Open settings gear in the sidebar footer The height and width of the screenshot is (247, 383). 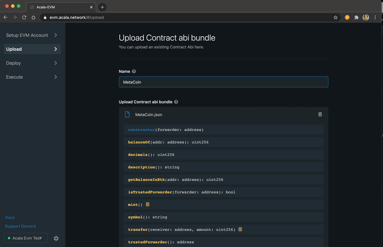[56, 238]
